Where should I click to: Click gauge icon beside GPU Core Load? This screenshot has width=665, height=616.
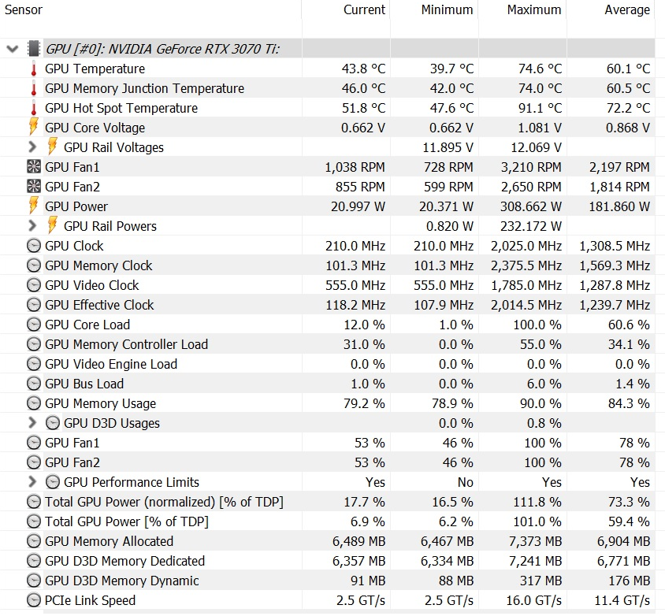click(34, 325)
